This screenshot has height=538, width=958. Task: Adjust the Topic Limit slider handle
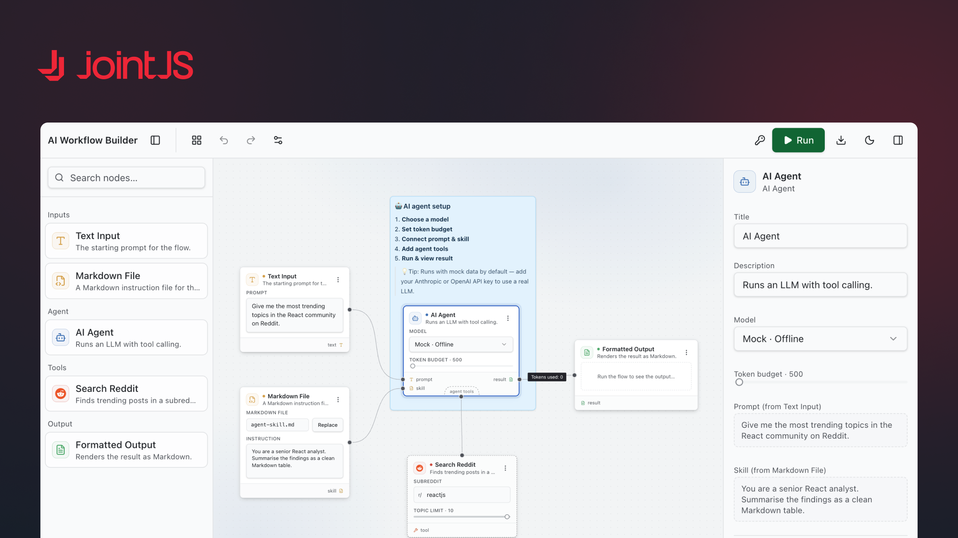click(x=507, y=517)
